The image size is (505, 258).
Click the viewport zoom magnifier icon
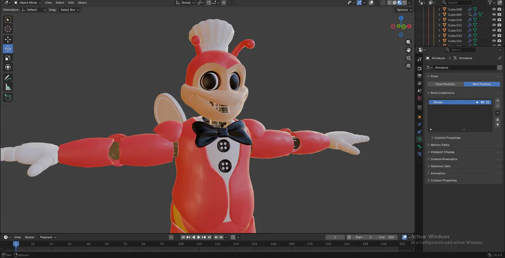pyautogui.click(x=408, y=42)
